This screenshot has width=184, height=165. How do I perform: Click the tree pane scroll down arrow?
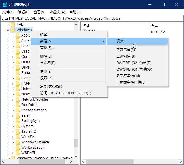(76, 157)
